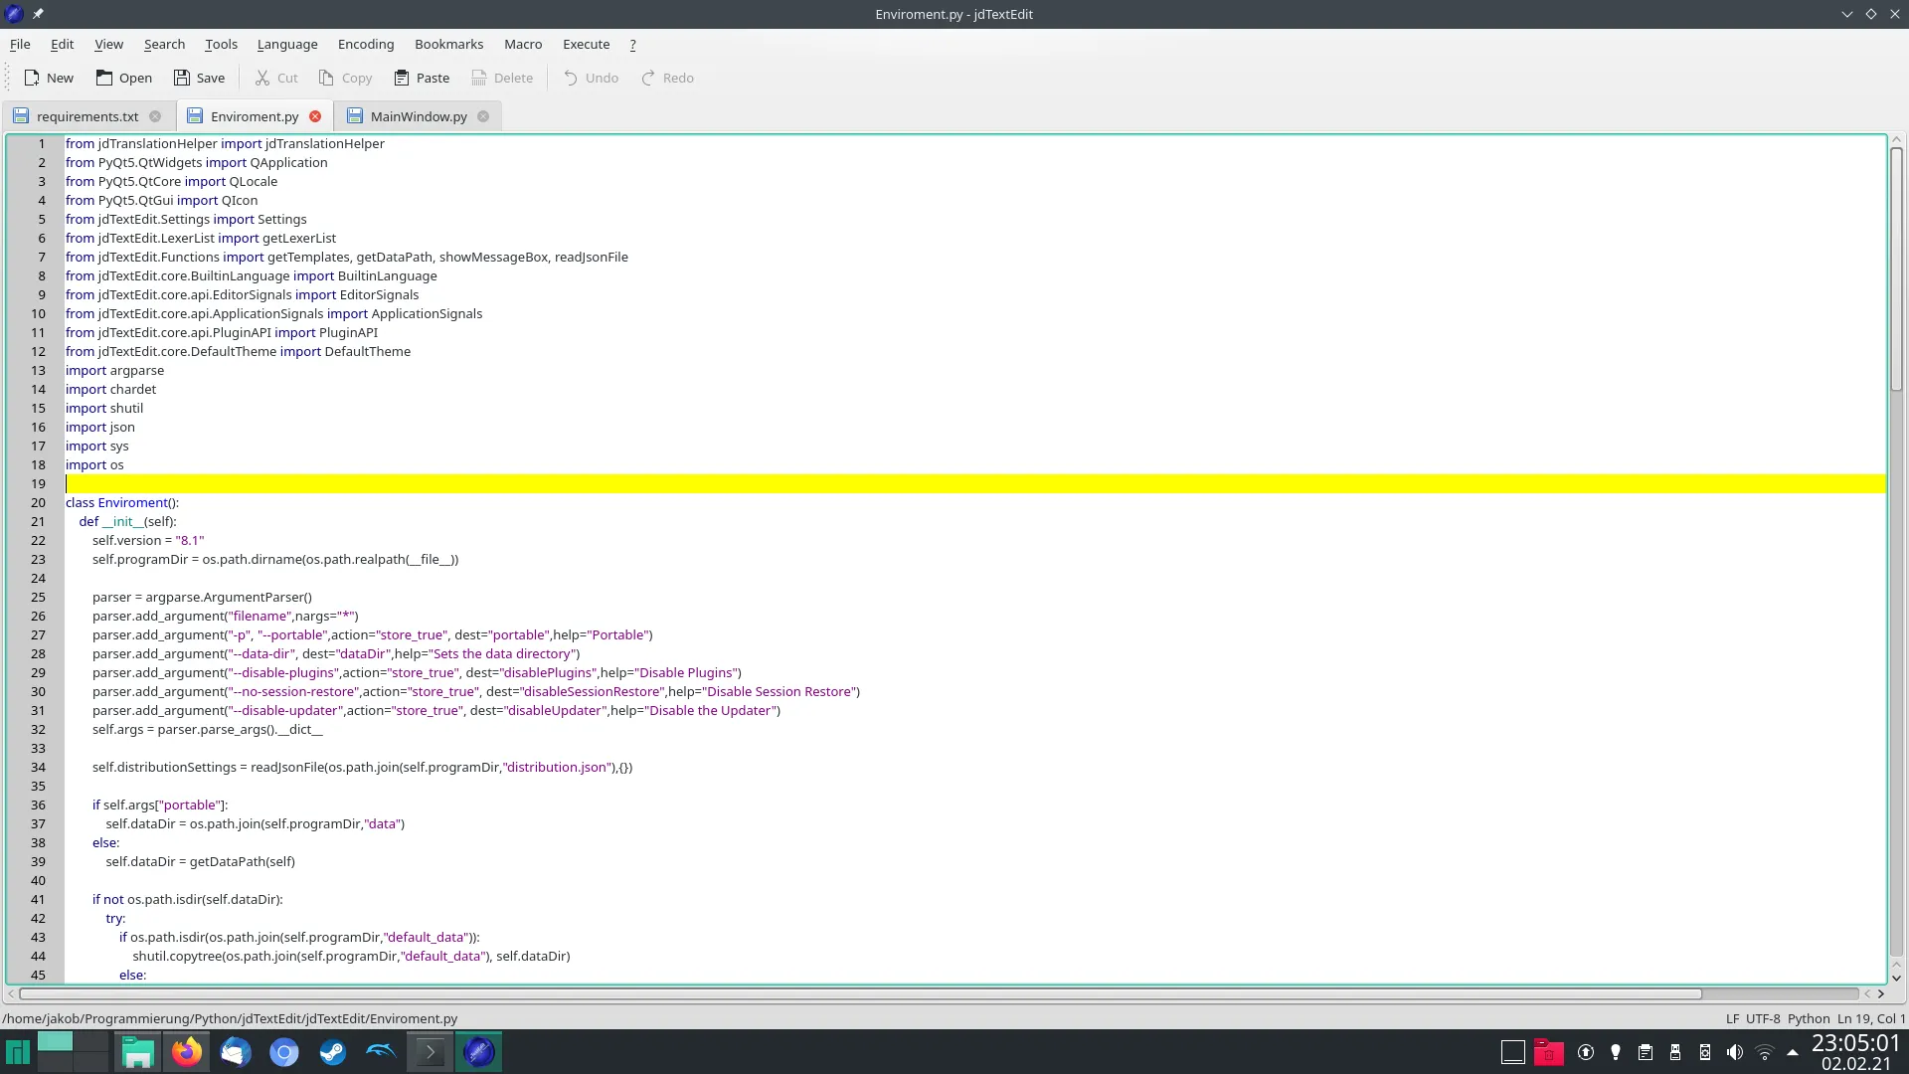1909x1074 pixels.
Task: Click the New file toolbar button
Action: (x=49, y=78)
